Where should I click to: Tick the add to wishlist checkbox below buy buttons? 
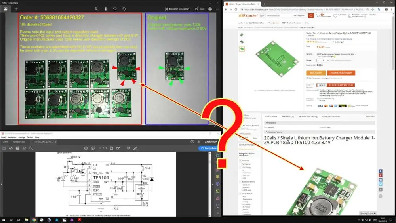307,78
